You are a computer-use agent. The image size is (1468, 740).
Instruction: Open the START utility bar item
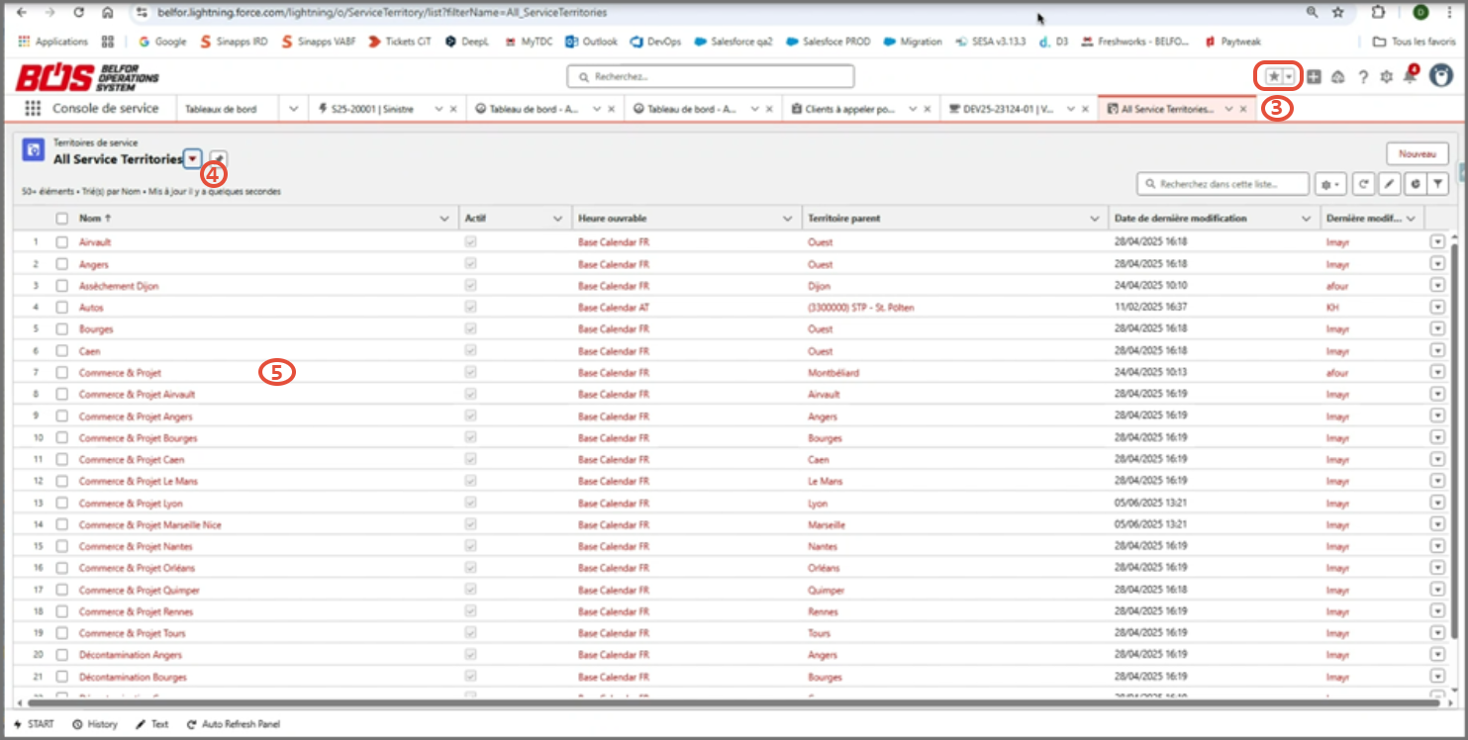click(x=35, y=724)
